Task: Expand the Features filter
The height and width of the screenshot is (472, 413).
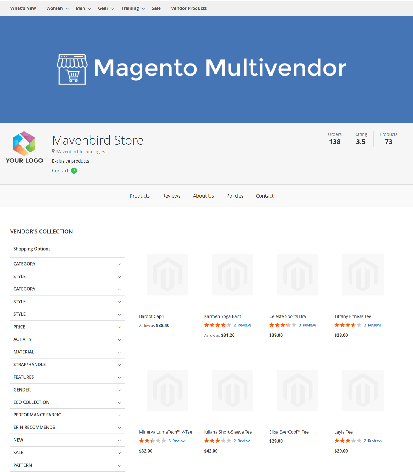Action: pos(68,377)
